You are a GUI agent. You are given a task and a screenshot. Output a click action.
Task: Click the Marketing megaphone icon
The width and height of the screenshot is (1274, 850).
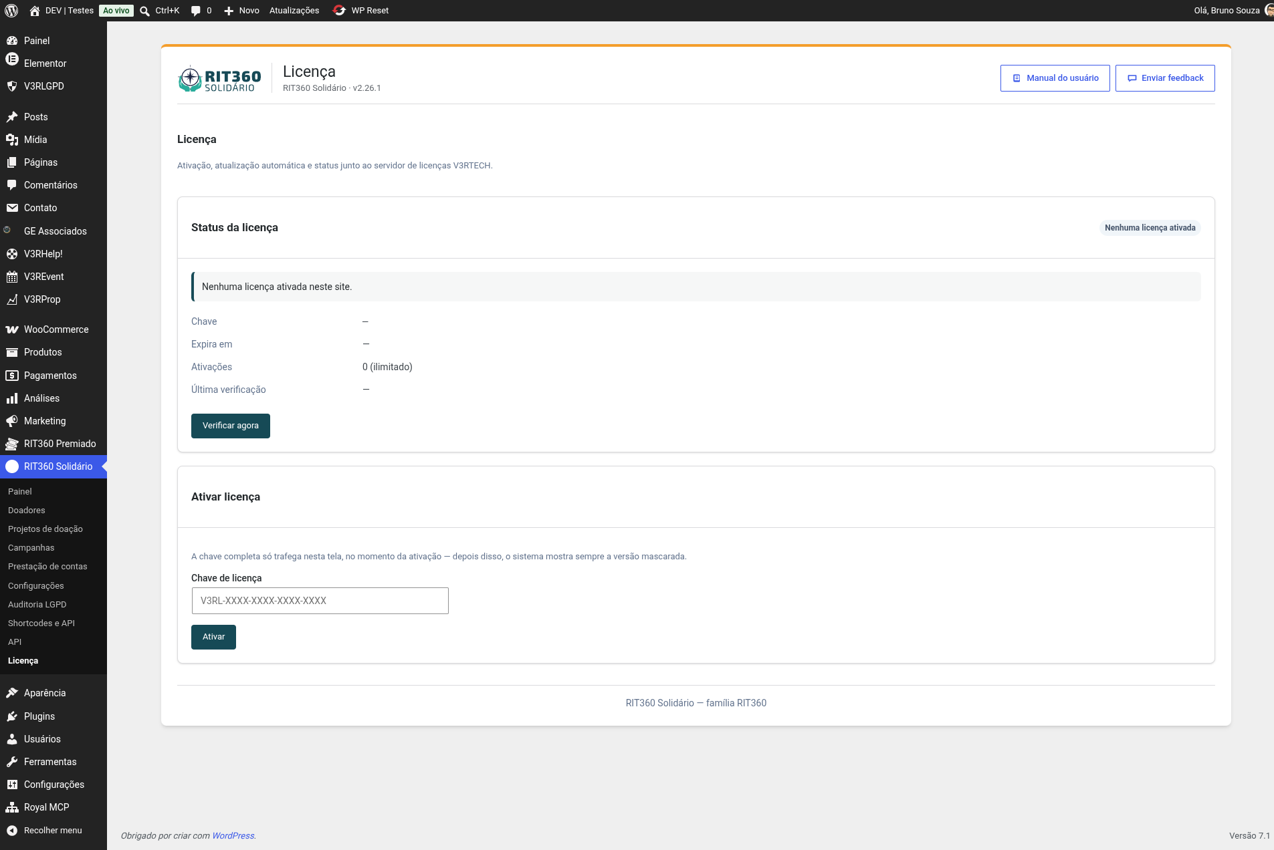click(x=12, y=421)
